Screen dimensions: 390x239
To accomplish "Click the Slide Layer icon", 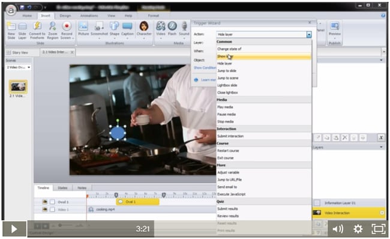I will [x=22, y=31].
